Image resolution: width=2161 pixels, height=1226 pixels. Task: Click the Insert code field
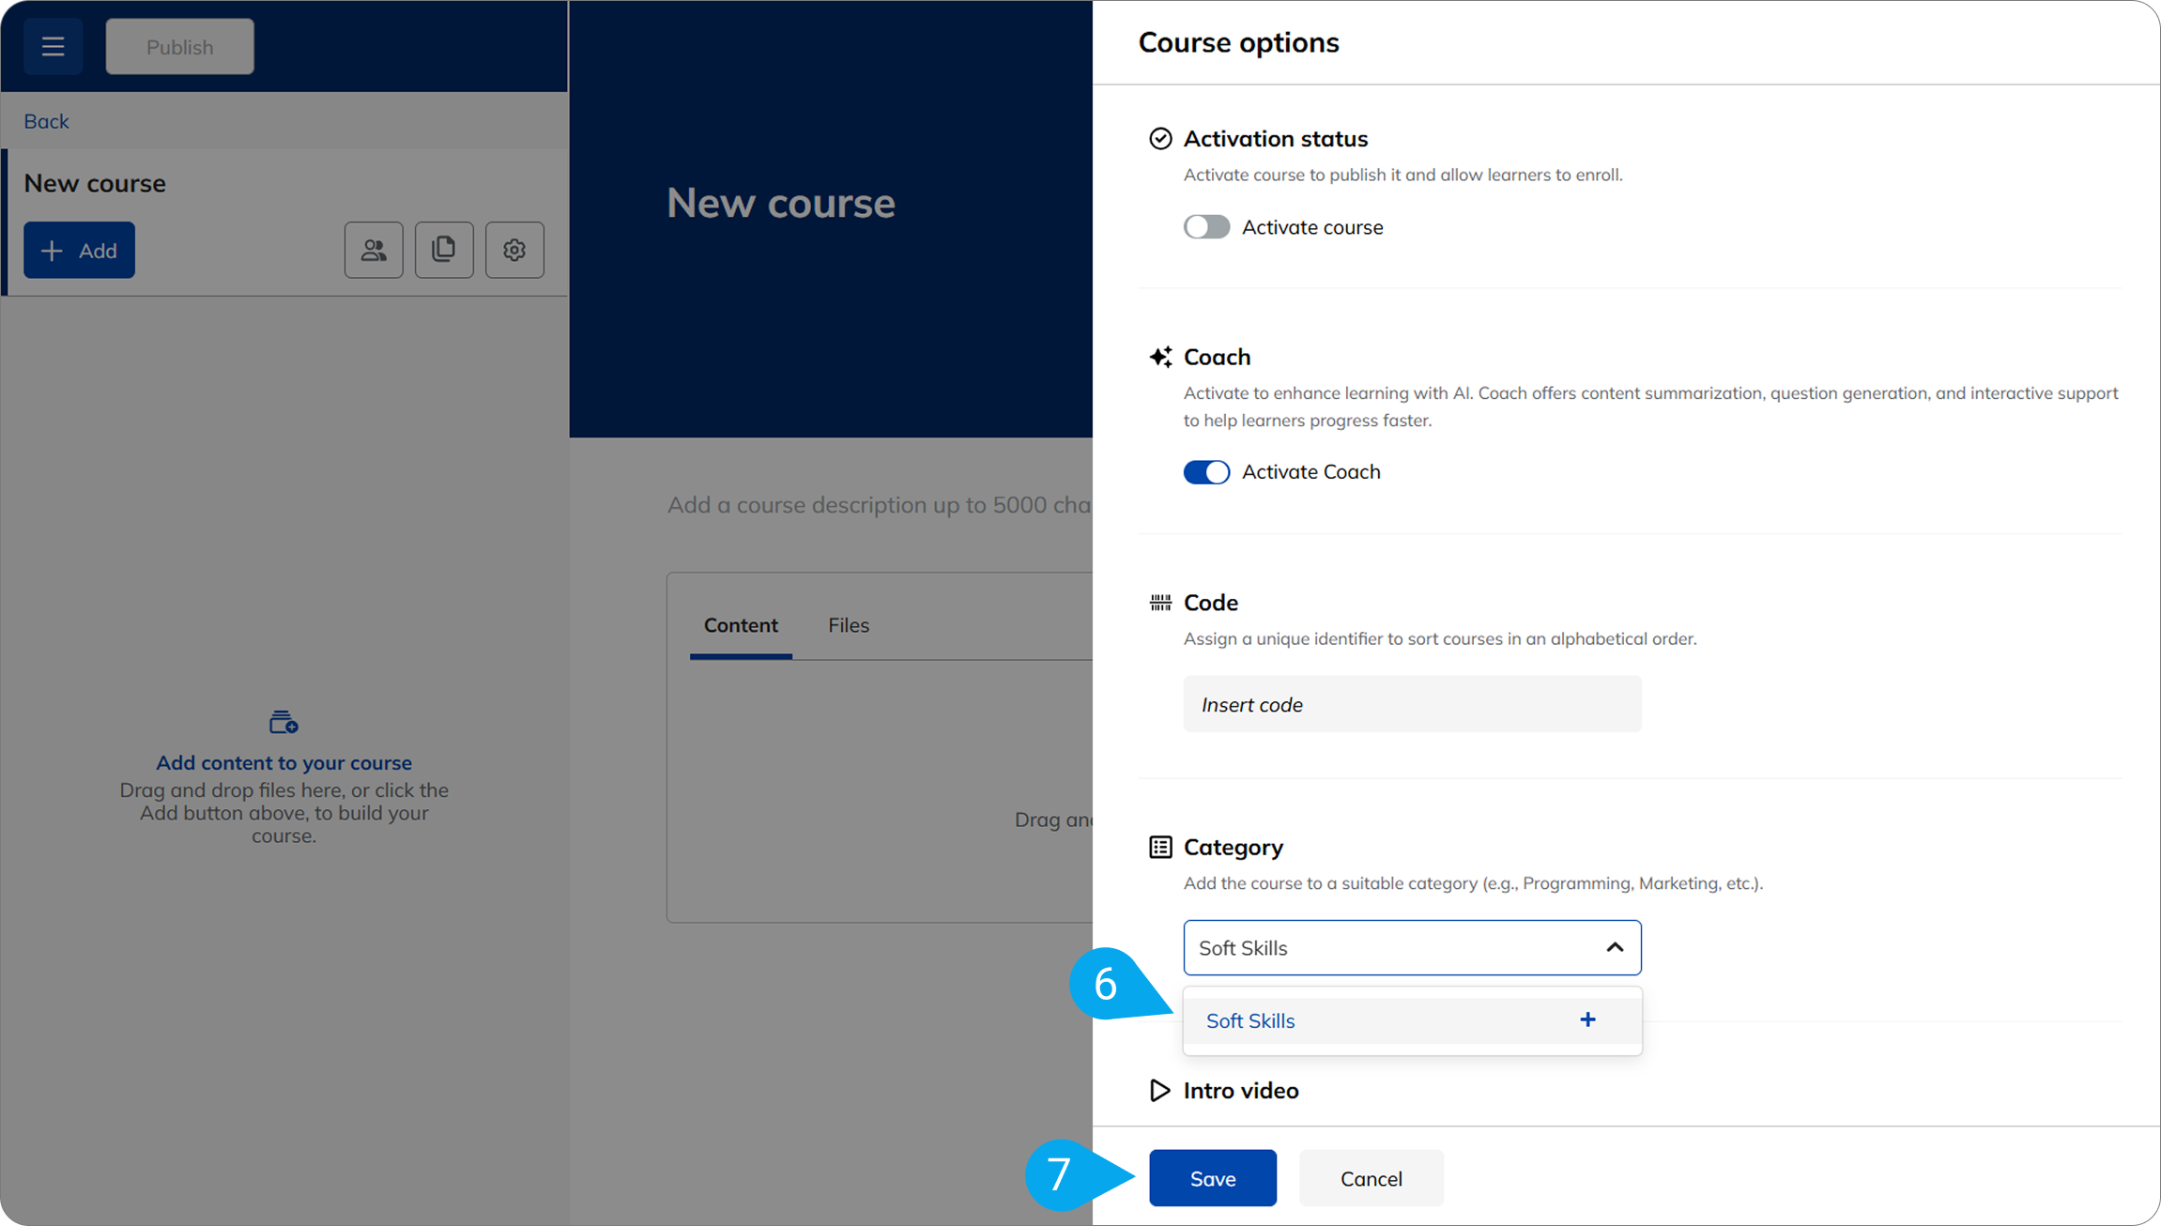pos(1412,704)
